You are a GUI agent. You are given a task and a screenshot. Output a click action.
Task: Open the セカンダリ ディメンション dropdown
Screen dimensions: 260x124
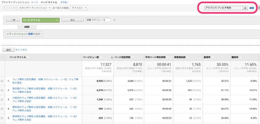pos(35,8)
